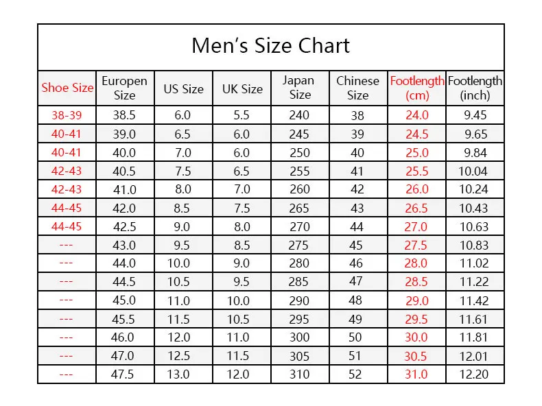This screenshot has height=406, width=542.
Task: Select the 38-39 shoe size cell
Action: point(67,115)
